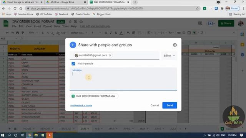Open the fill color picker

point(128,33)
